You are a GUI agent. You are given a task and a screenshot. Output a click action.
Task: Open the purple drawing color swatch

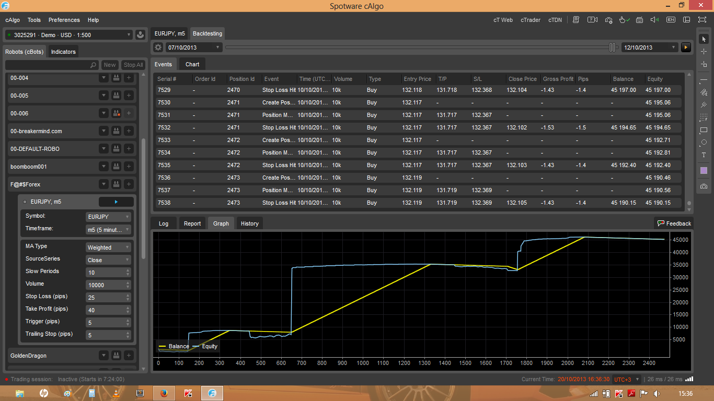click(x=704, y=171)
